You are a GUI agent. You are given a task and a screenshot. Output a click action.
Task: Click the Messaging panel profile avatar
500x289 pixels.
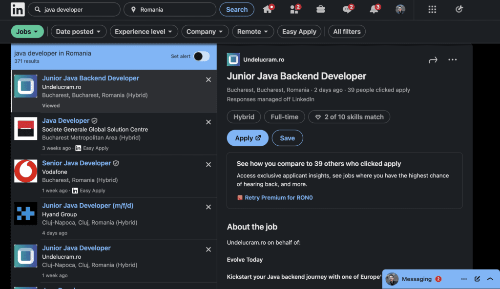pos(392,279)
